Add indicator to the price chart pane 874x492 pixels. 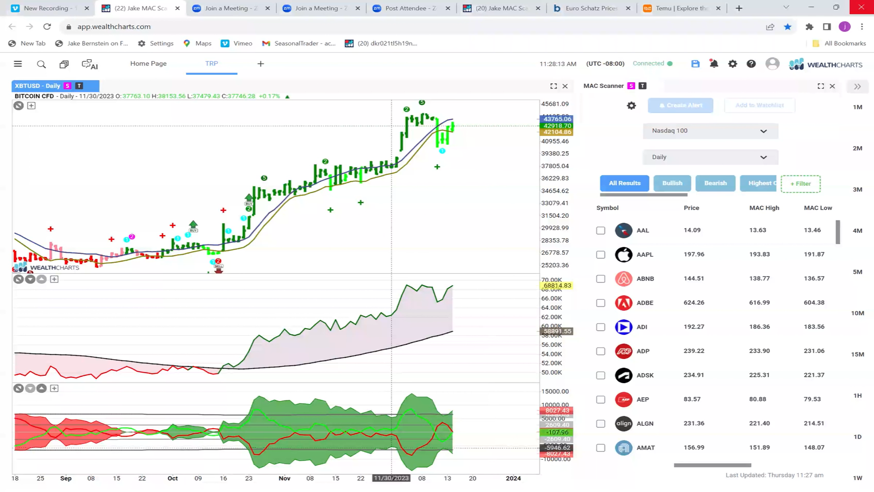tap(31, 106)
